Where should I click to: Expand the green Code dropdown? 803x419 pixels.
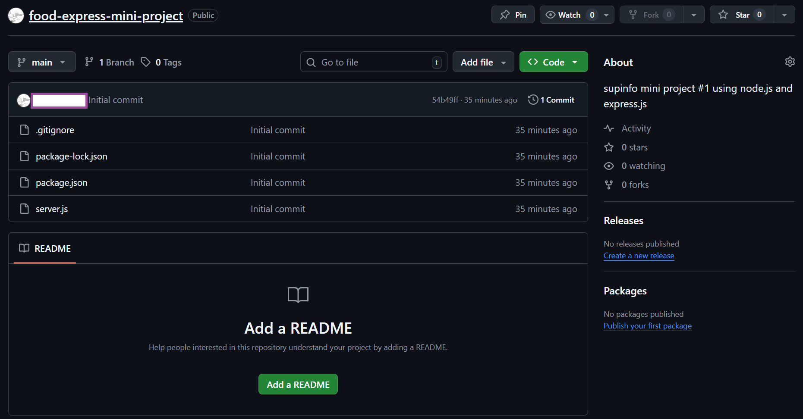(x=554, y=62)
